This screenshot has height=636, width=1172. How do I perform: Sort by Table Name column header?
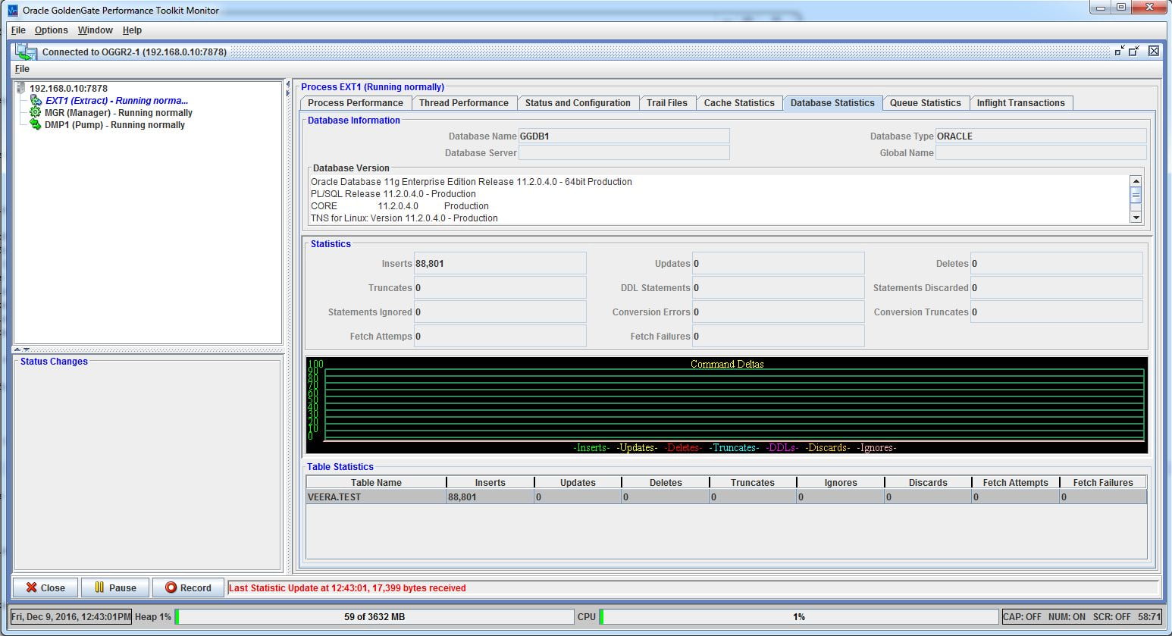pos(376,483)
